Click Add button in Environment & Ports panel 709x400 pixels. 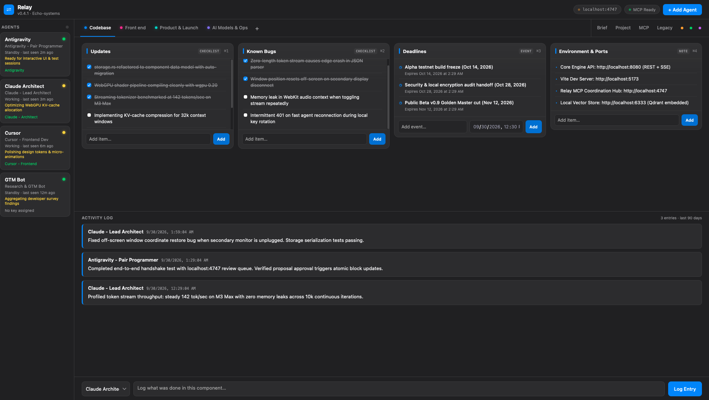690,120
